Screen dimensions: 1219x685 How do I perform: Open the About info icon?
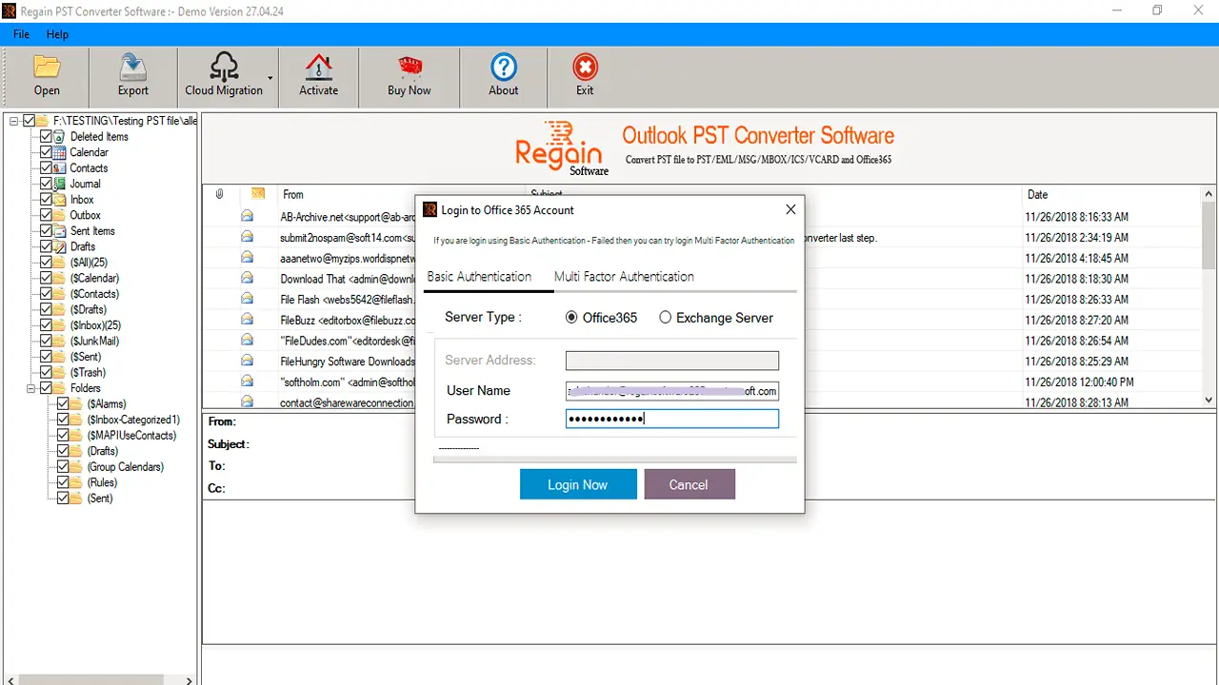504,68
